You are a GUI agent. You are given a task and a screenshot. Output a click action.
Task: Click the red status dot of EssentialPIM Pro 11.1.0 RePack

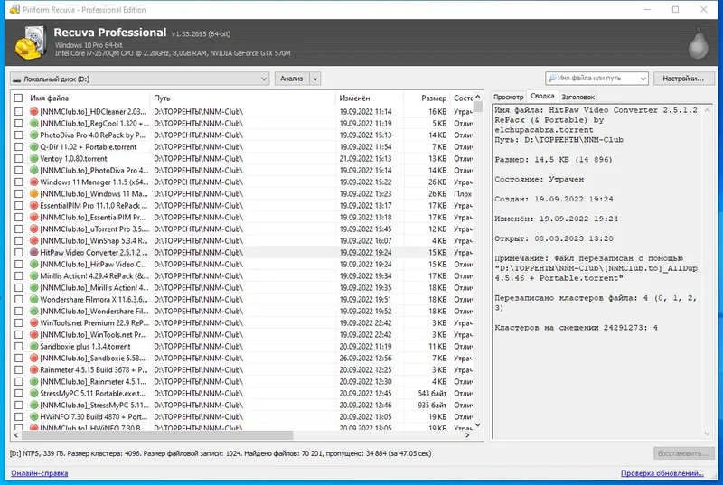[x=33, y=205]
